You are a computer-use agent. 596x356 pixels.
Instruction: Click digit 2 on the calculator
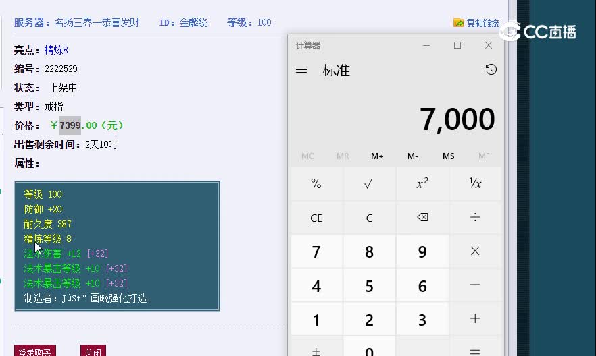click(x=369, y=320)
